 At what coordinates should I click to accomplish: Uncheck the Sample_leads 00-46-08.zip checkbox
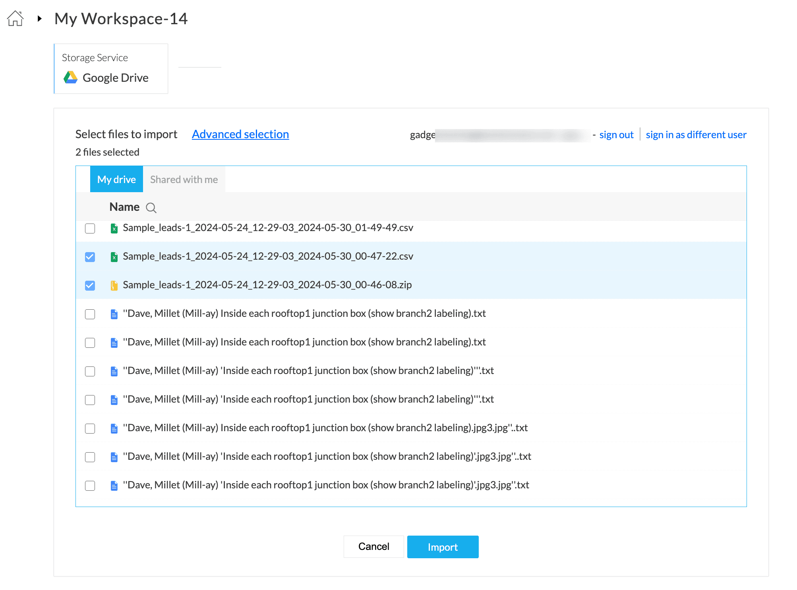click(x=90, y=285)
